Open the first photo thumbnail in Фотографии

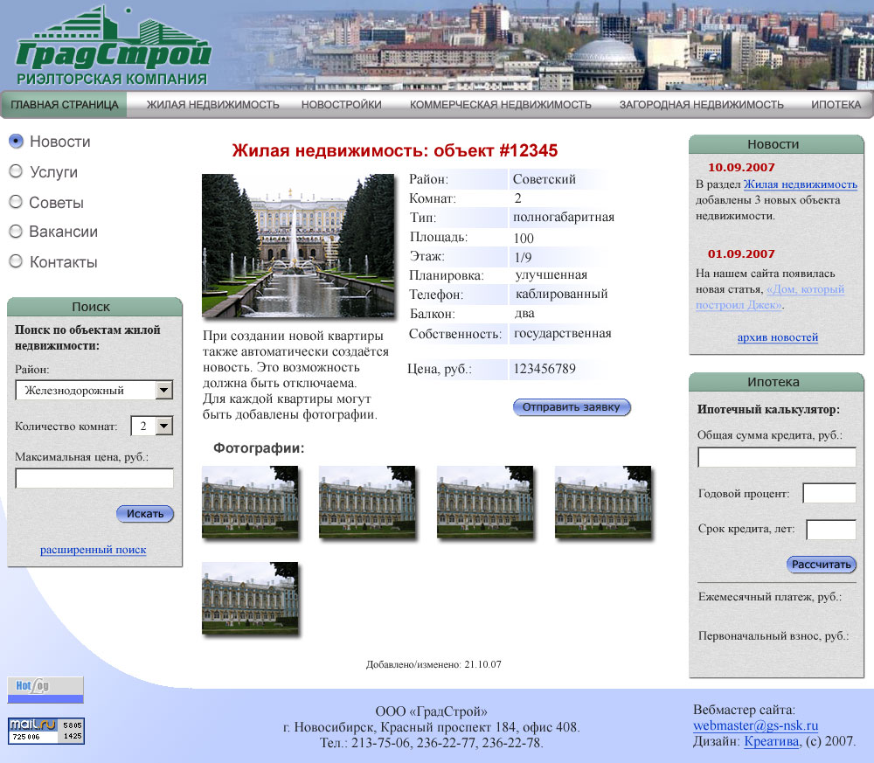coord(250,502)
